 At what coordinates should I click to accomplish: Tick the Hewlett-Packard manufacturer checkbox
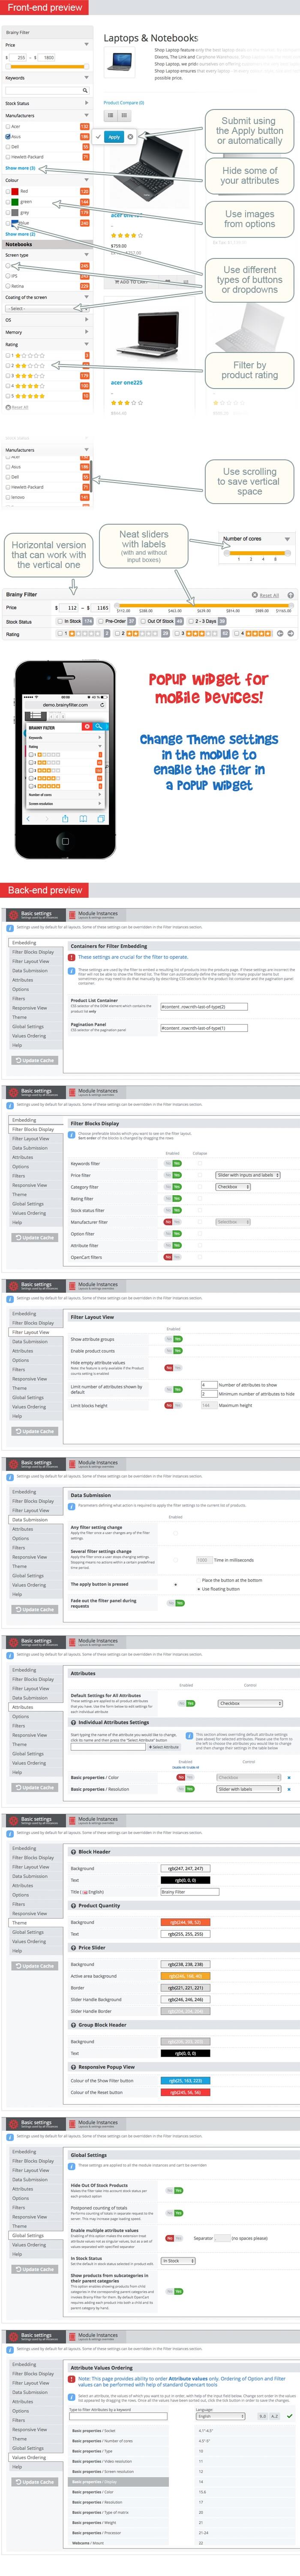[8, 157]
